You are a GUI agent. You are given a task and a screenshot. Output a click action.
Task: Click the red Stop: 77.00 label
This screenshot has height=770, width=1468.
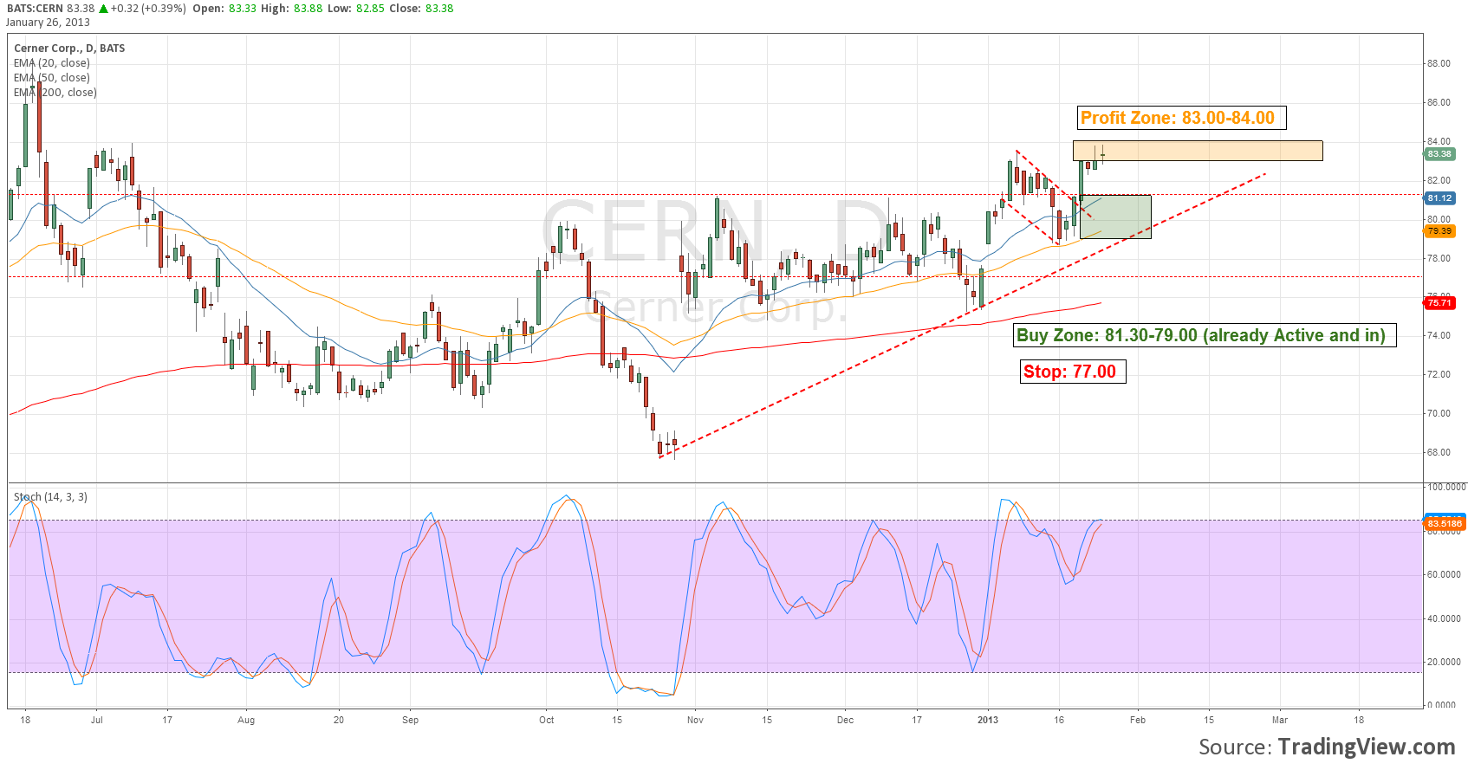coord(1072,372)
